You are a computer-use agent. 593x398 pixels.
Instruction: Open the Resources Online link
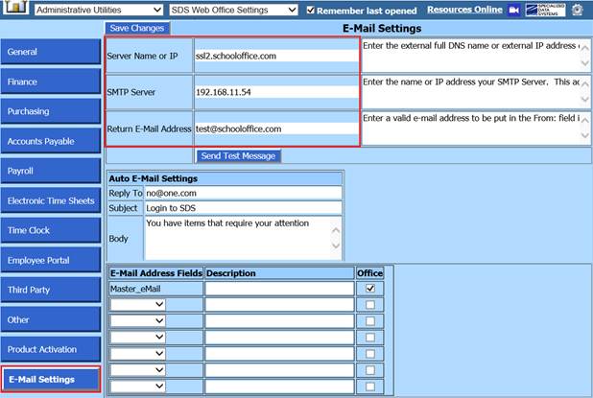pos(464,10)
